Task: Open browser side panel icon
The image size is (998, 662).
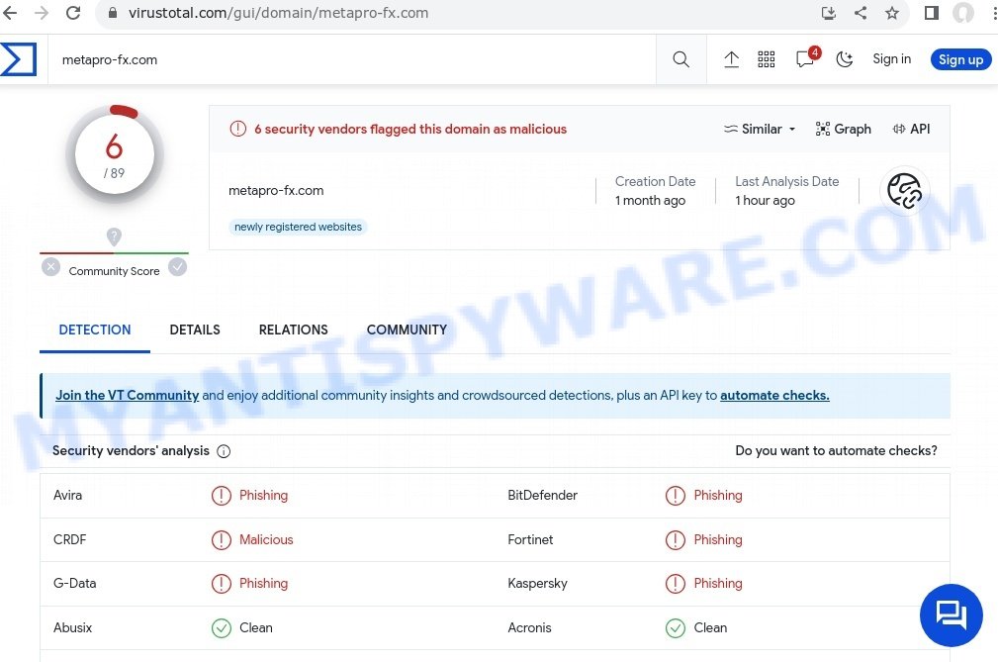Action: pyautogui.click(x=931, y=13)
